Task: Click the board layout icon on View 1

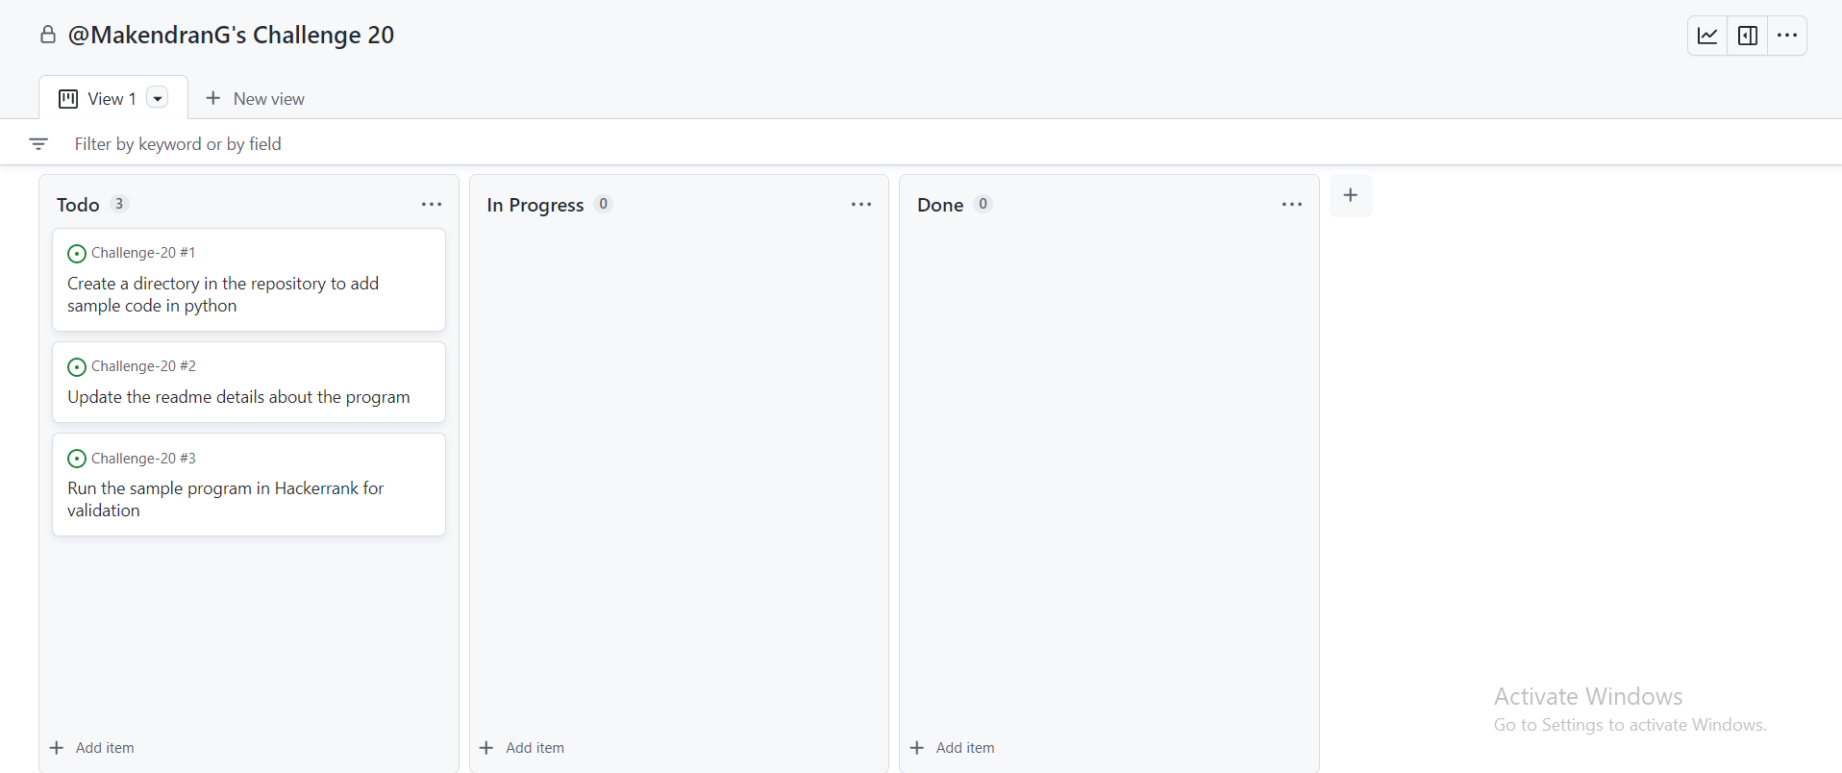Action: coord(68,99)
